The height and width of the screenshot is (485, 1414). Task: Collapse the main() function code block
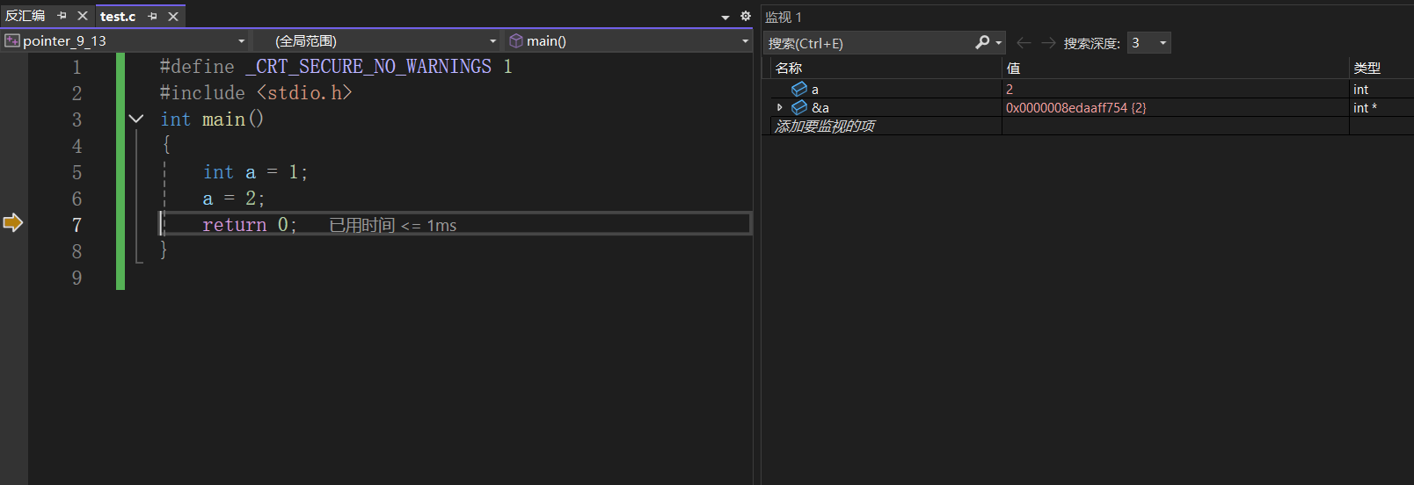[x=136, y=119]
